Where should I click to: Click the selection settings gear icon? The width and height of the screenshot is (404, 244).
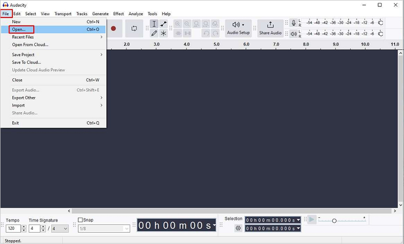tap(238, 228)
